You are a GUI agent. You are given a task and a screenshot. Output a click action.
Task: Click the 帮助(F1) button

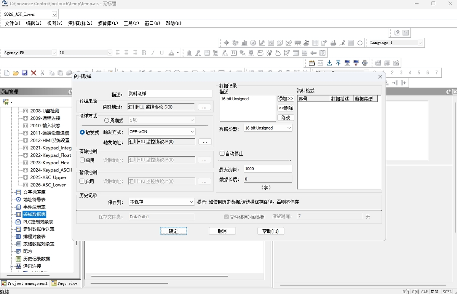270,231
